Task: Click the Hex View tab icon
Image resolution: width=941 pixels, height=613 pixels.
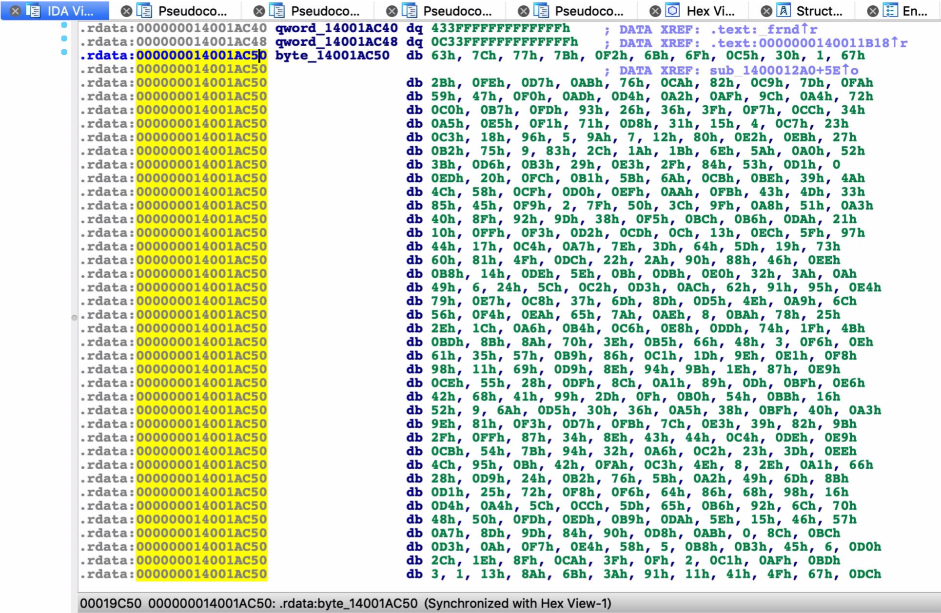Action: tap(673, 11)
